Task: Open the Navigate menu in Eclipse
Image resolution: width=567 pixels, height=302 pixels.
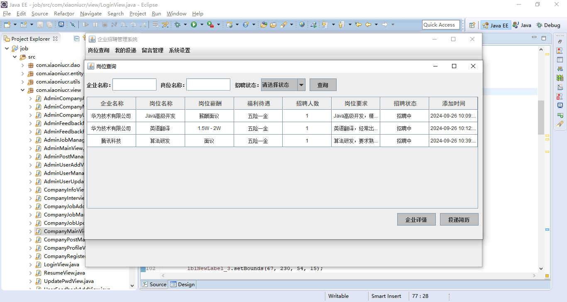Action: 91,13
